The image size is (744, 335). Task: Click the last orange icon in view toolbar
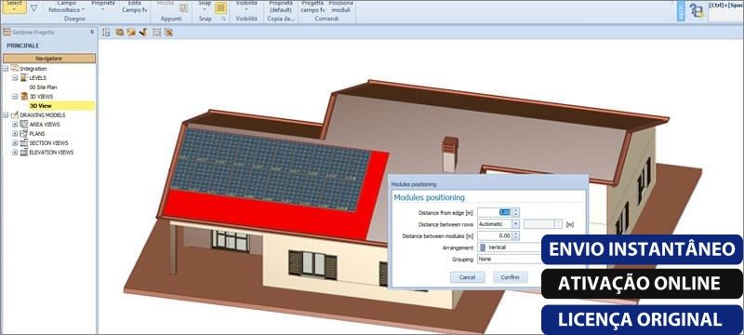click(168, 33)
